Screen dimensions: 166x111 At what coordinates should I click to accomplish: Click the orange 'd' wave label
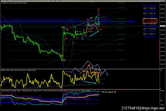tap(98, 10)
